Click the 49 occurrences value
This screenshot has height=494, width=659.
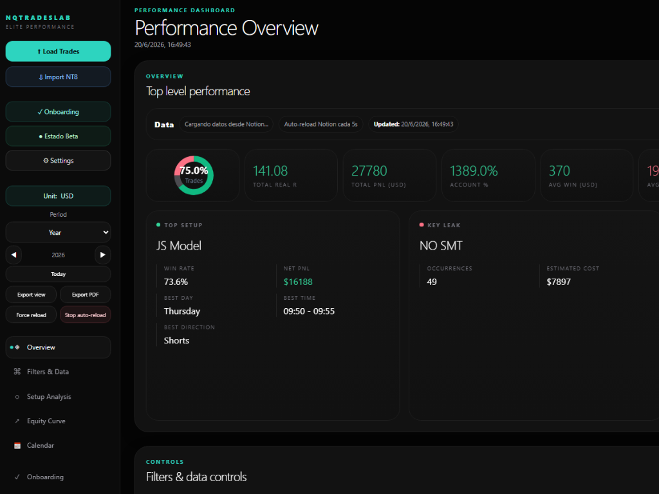[x=432, y=282]
